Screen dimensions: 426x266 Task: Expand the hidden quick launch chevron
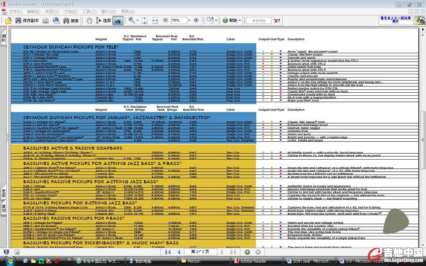69,260
